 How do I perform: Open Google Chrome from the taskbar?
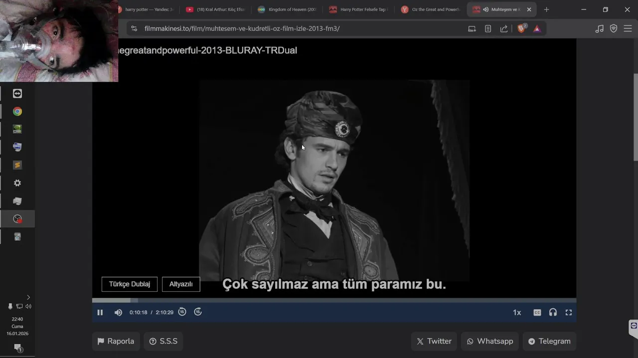pyautogui.click(x=17, y=111)
